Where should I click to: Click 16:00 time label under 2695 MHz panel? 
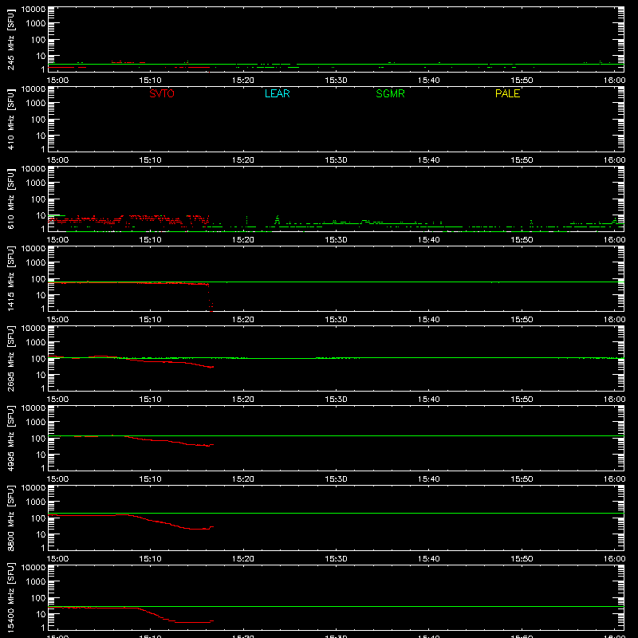[614, 400]
